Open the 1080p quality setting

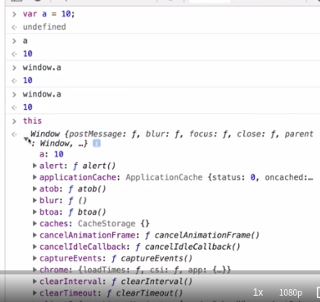click(x=290, y=293)
